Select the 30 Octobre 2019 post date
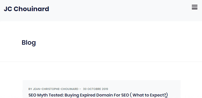 coord(95,89)
